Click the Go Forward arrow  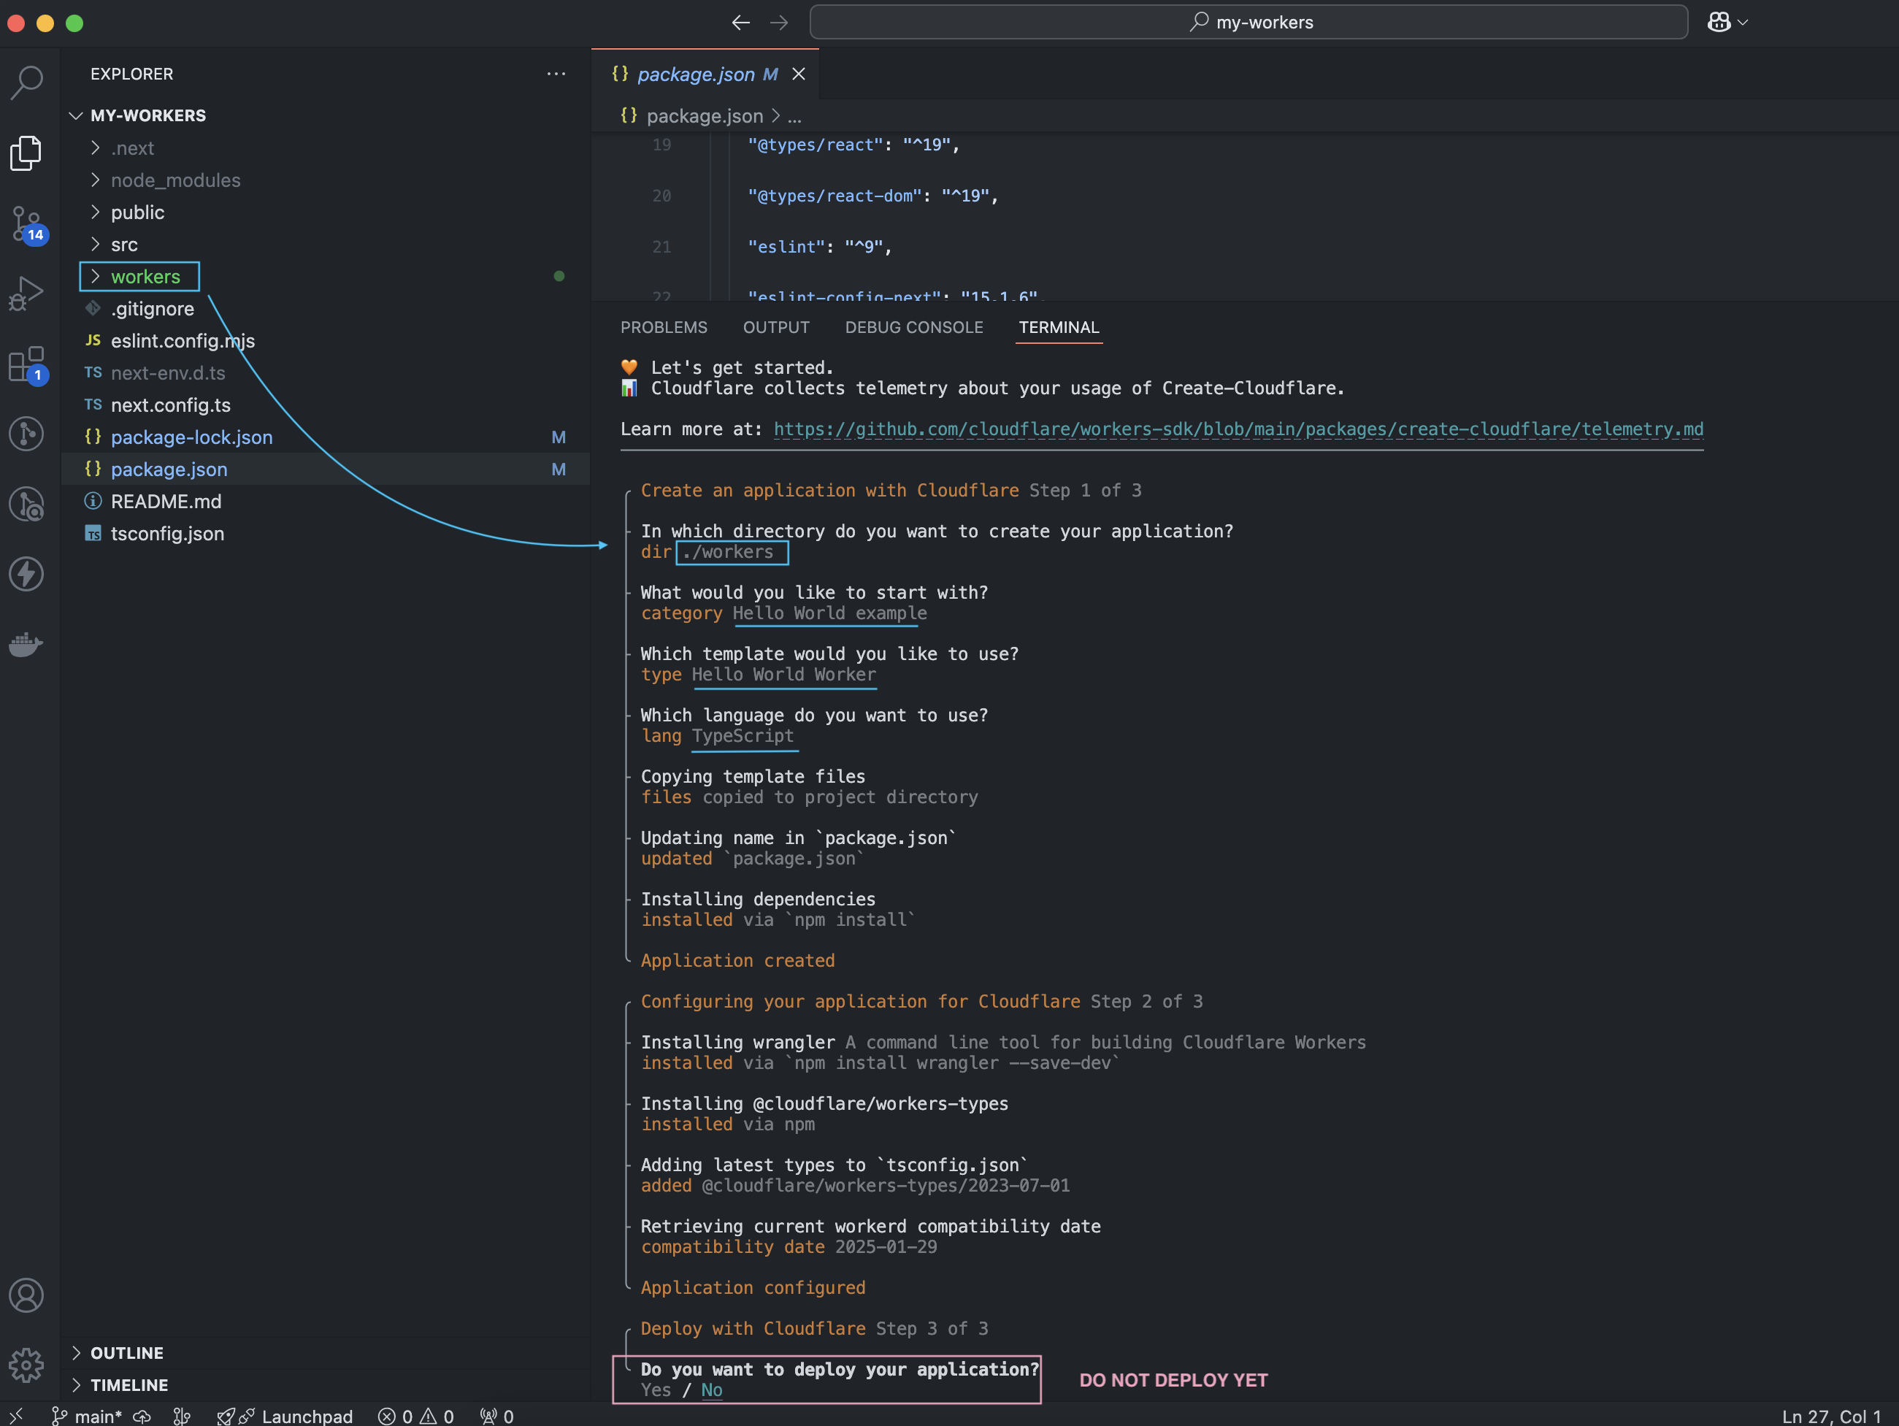[x=779, y=23]
